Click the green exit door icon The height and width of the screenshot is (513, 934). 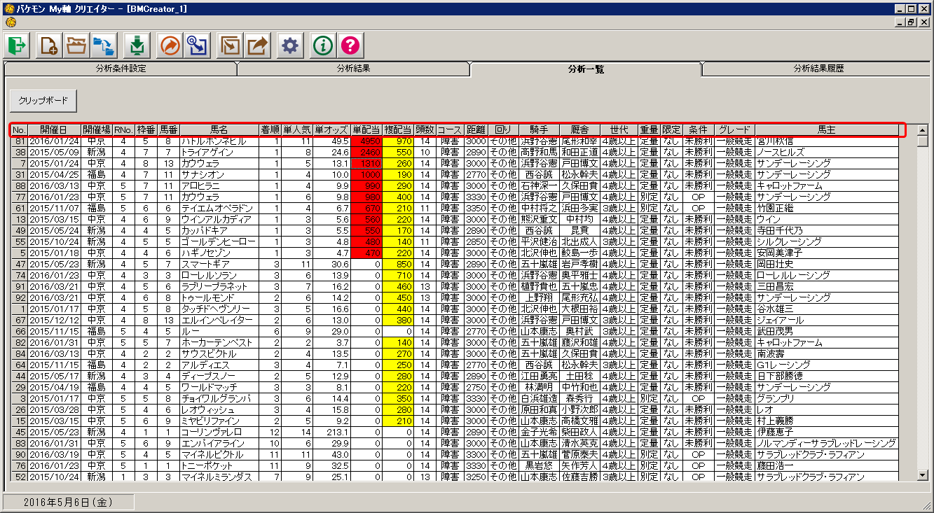pos(16,46)
